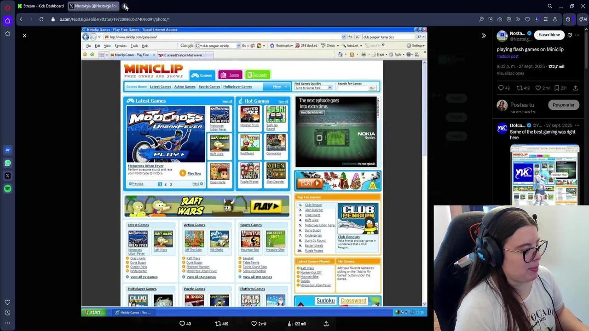
Task: Close the photo viewer with X button
Action: click(x=24, y=35)
